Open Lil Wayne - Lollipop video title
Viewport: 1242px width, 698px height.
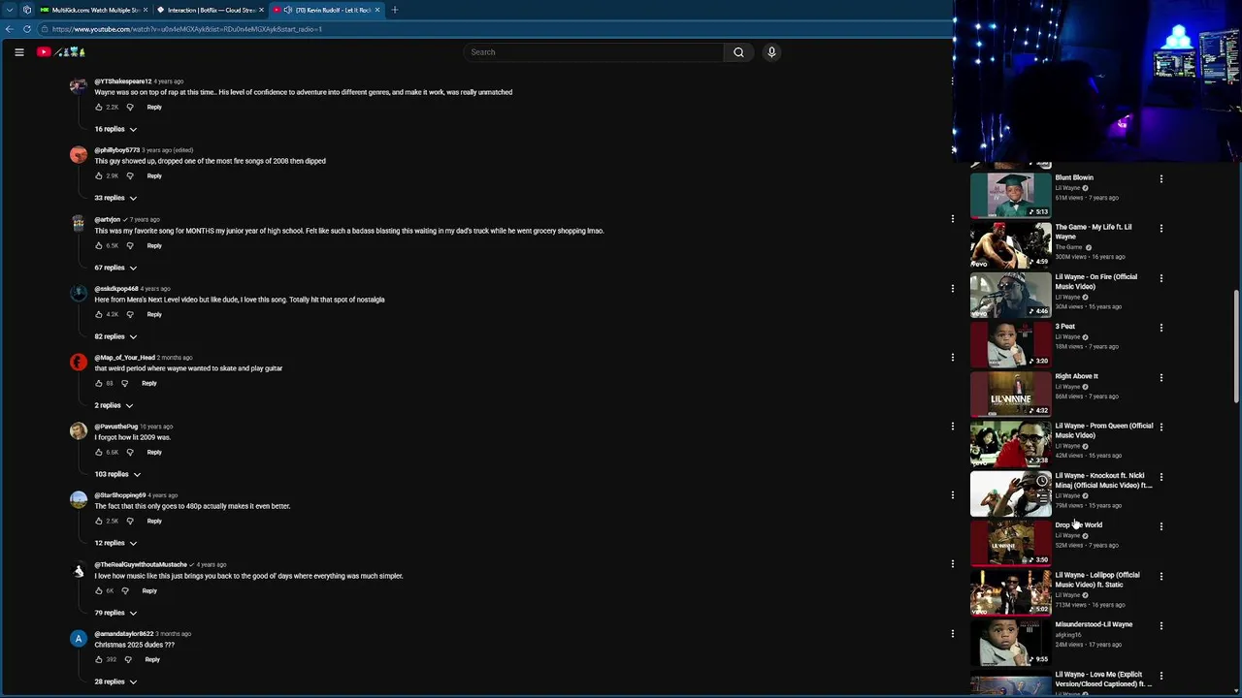[1097, 580]
